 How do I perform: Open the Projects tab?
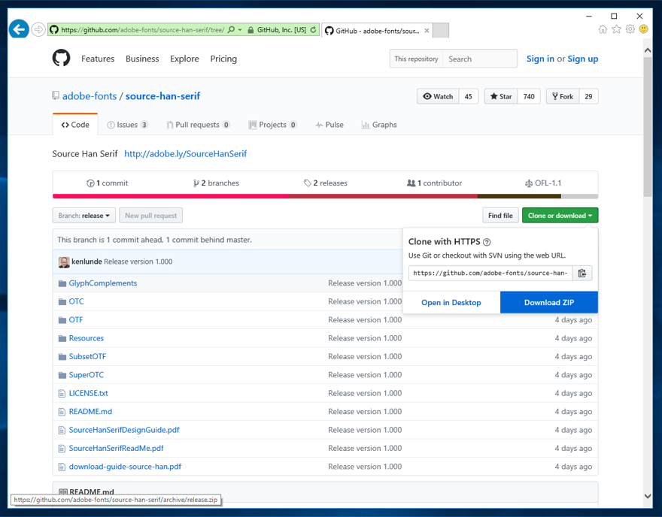click(273, 125)
